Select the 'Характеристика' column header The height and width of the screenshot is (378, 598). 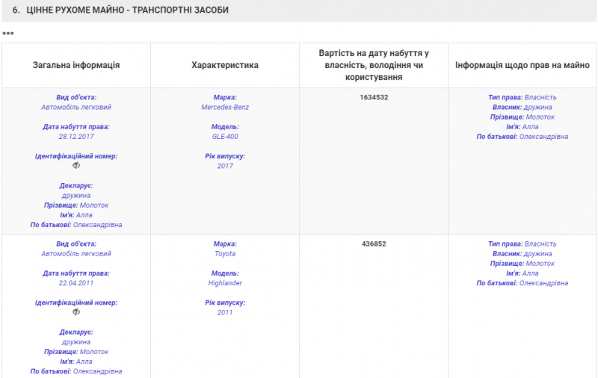225,66
